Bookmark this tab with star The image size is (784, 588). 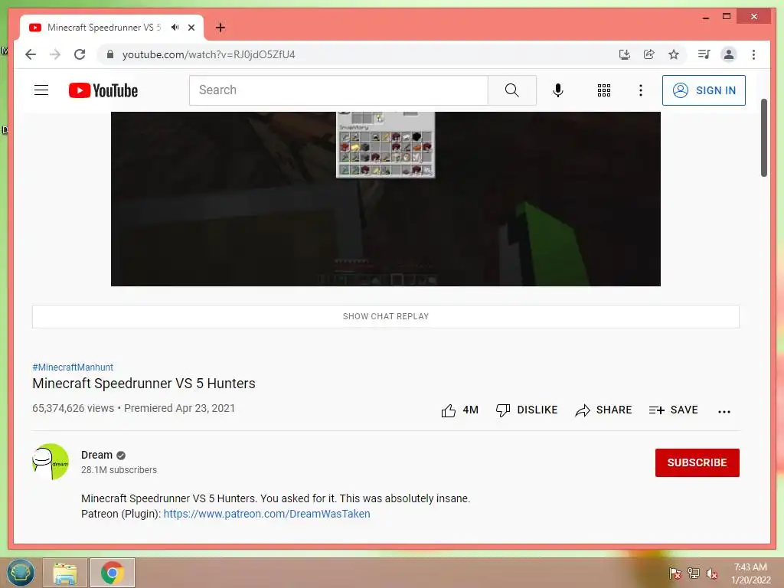(x=674, y=54)
